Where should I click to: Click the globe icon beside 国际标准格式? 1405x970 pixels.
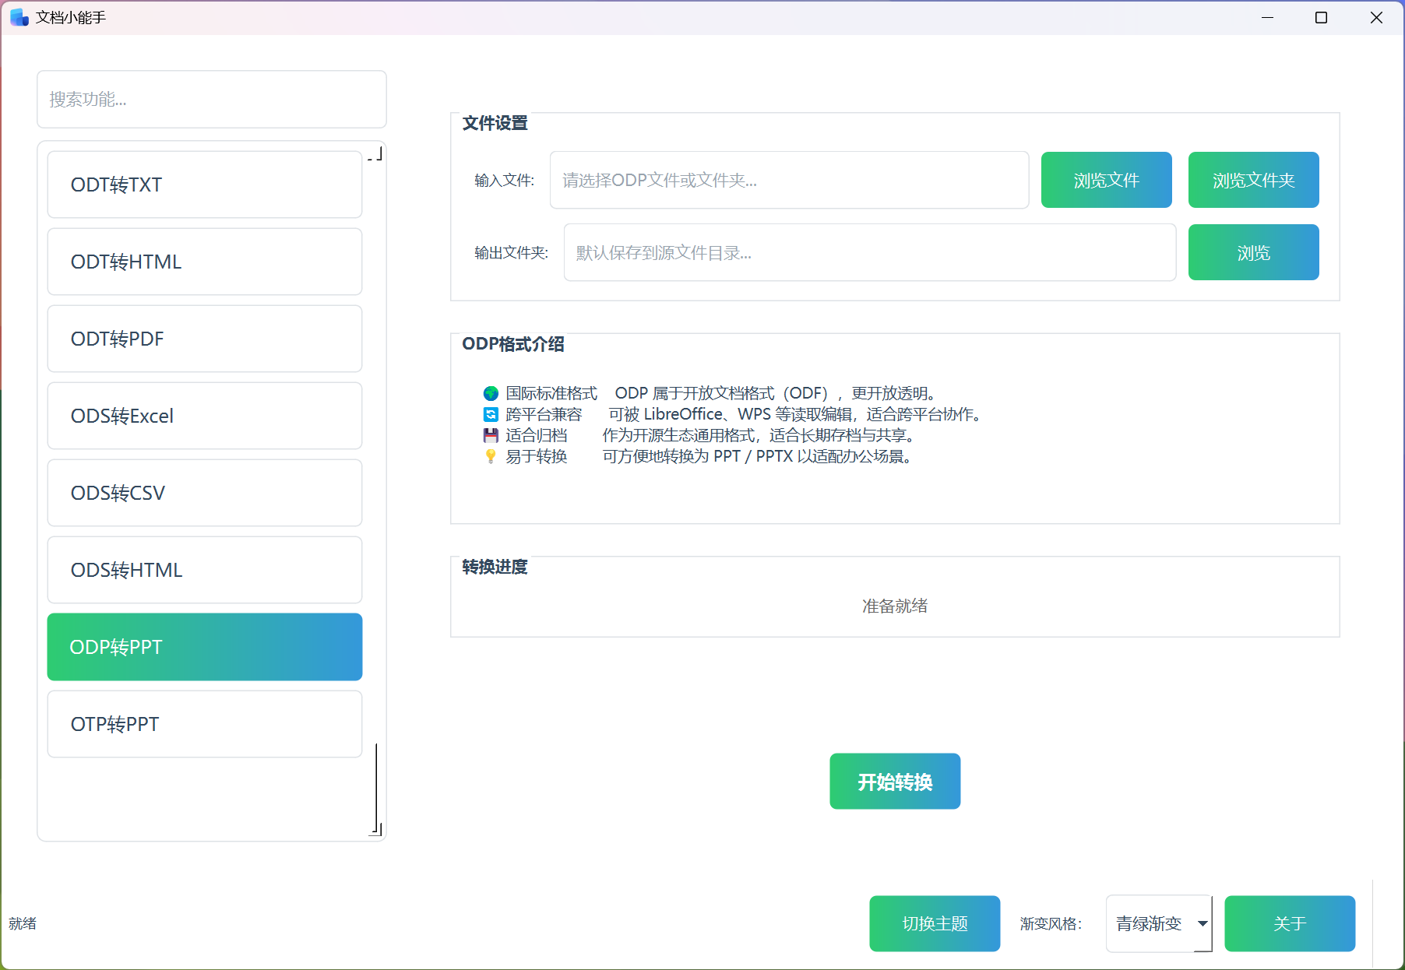tap(491, 393)
